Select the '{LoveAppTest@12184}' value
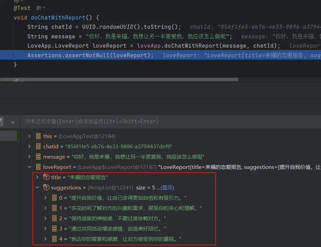This screenshot has width=321, height=247. coord(87,136)
